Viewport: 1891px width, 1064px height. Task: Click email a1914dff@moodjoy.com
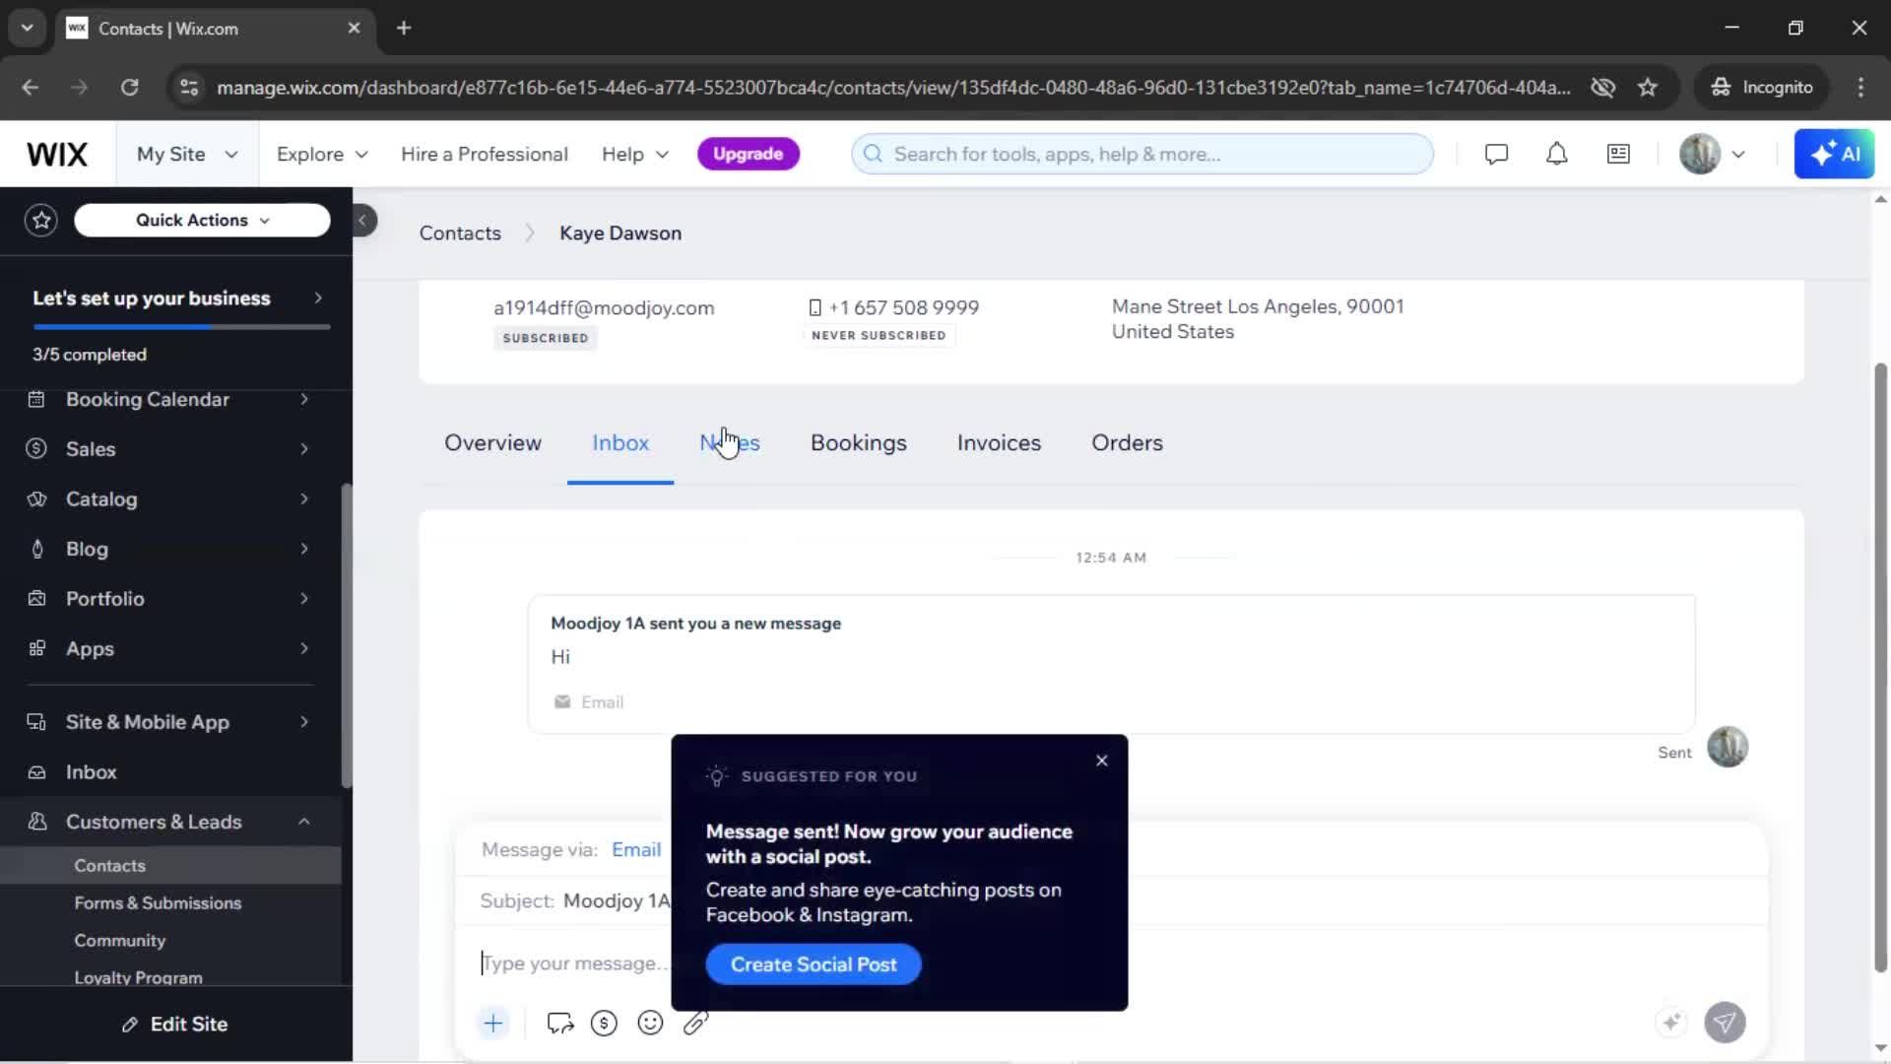604,307
